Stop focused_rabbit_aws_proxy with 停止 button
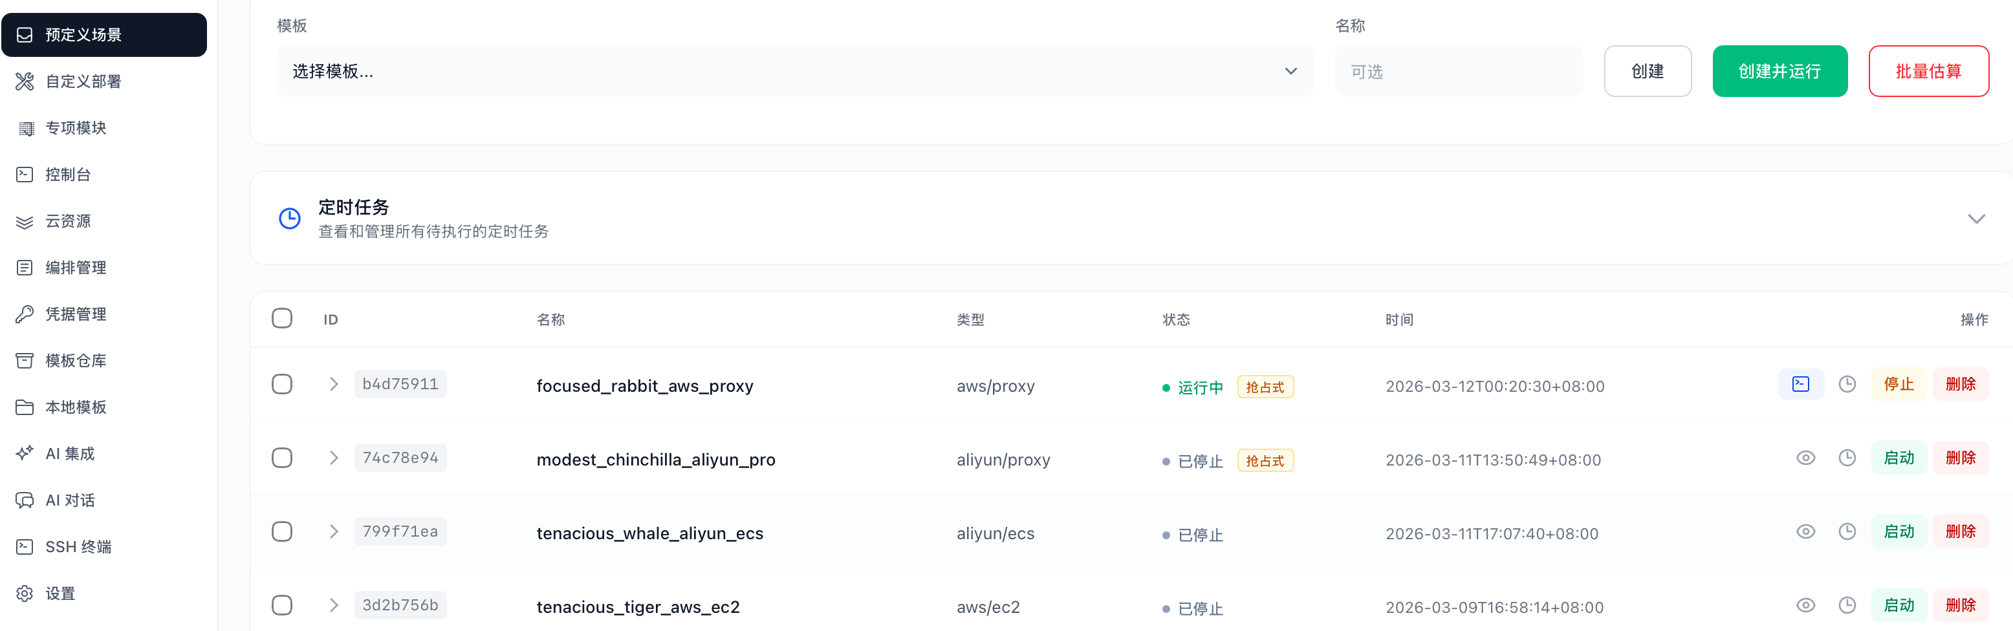 click(1898, 384)
